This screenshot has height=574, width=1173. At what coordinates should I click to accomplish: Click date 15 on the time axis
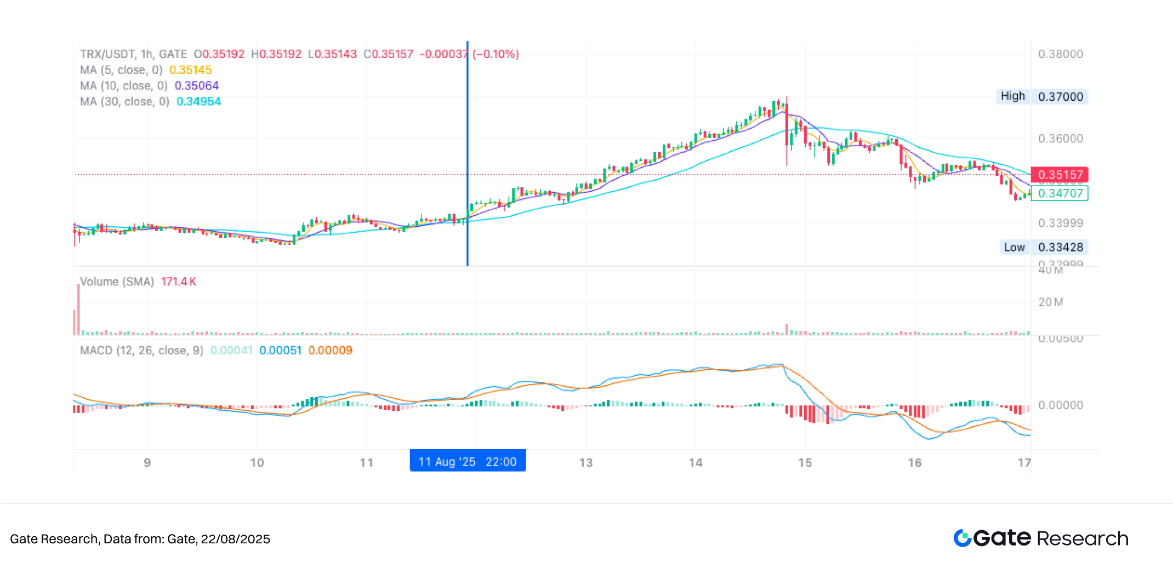(x=805, y=463)
